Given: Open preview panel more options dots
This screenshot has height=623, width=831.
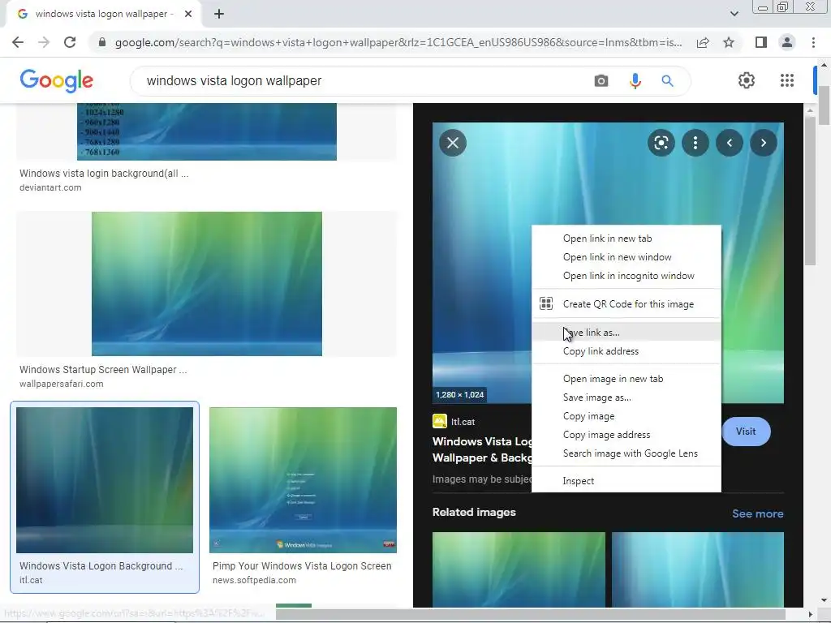Looking at the screenshot, I should [695, 143].
